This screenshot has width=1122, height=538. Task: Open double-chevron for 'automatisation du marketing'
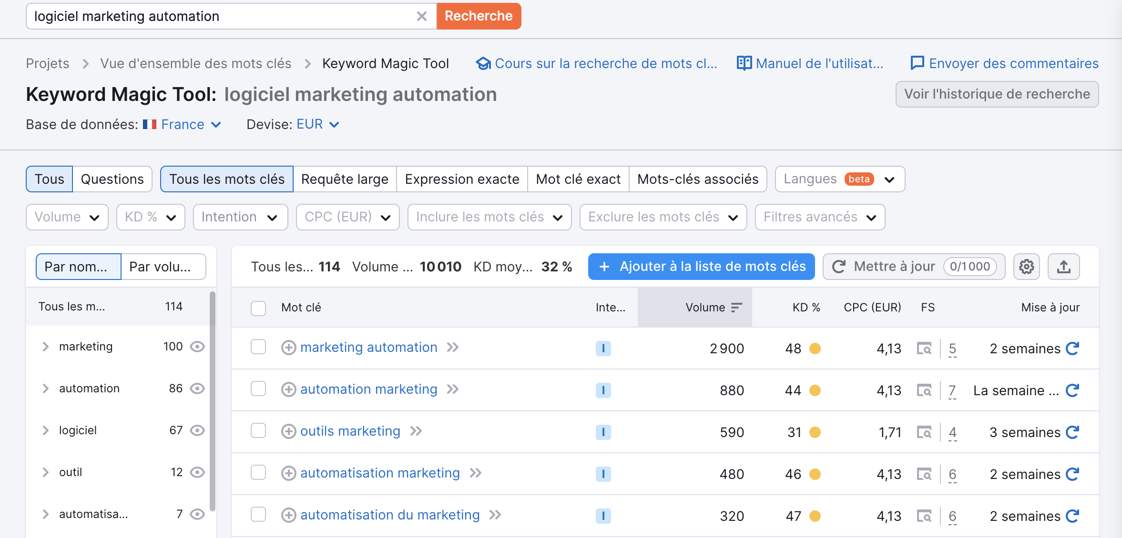[496, 515]
